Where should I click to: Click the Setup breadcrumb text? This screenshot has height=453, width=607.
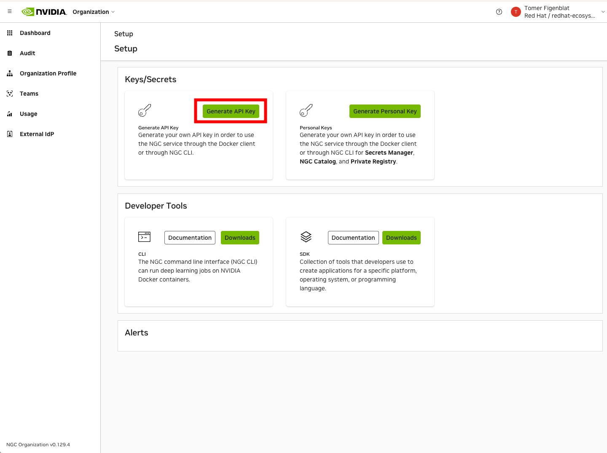[x=124, y=34]
